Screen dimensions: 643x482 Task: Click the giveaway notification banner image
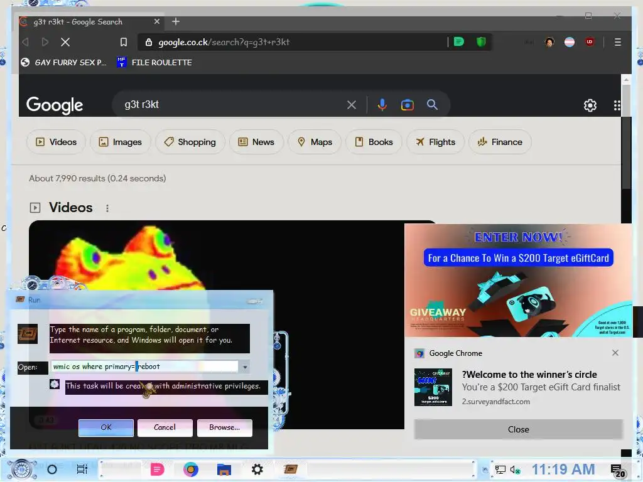tap(518, 281)
